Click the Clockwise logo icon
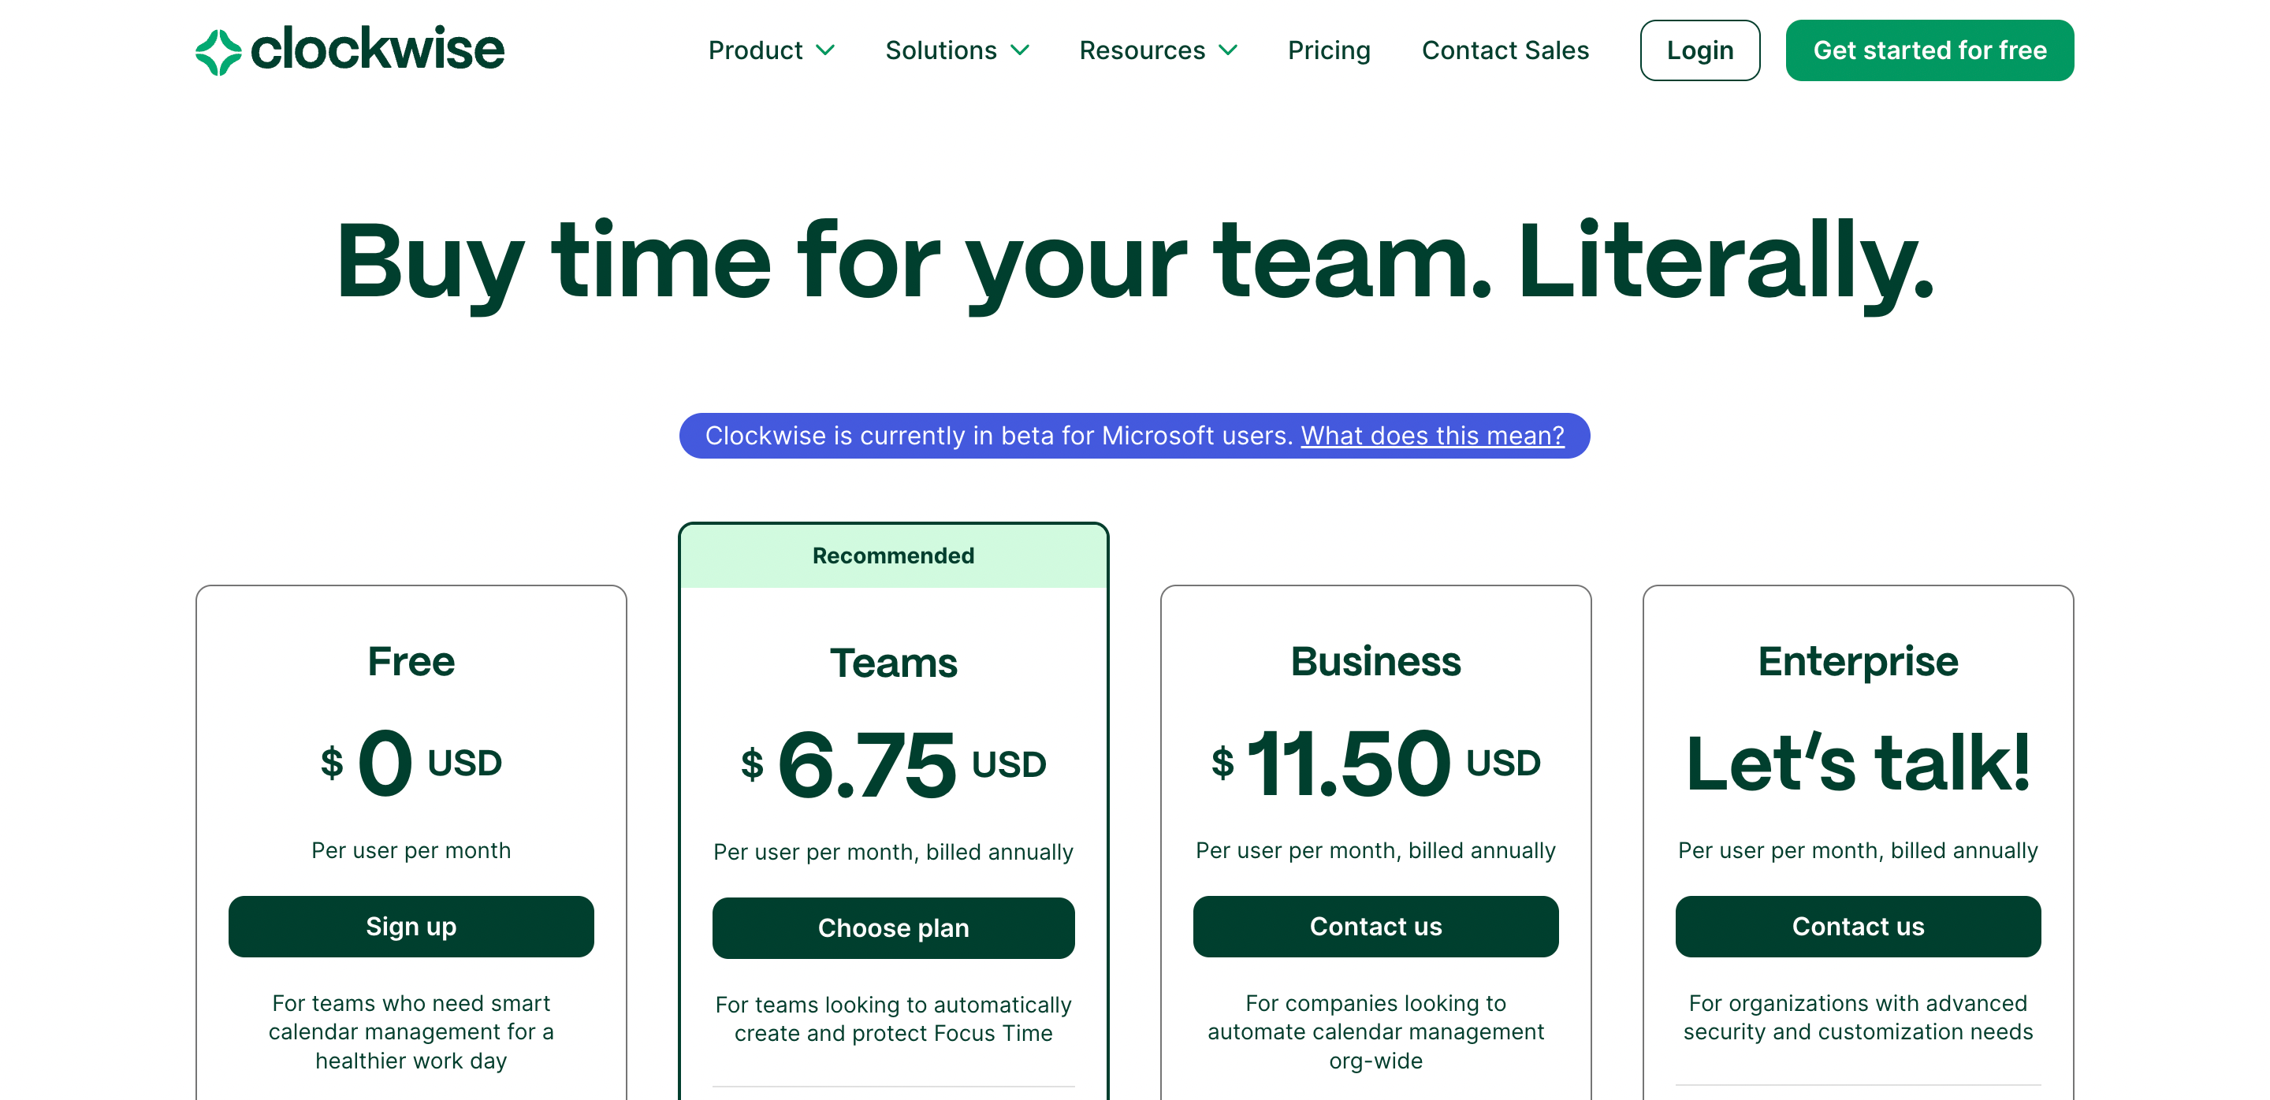The width and height of the screenshot is (2270, 1100). [218, 51]
